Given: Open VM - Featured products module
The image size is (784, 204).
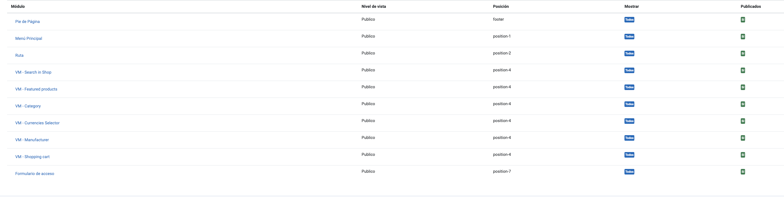Looking at the screenshot, I should (36, 89).
